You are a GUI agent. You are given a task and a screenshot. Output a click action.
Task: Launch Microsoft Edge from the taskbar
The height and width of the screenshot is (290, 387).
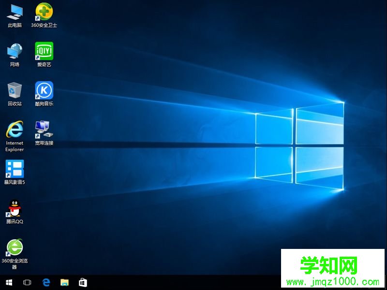pos(46,282)
